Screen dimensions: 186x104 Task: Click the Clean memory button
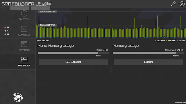pos(149,62)
